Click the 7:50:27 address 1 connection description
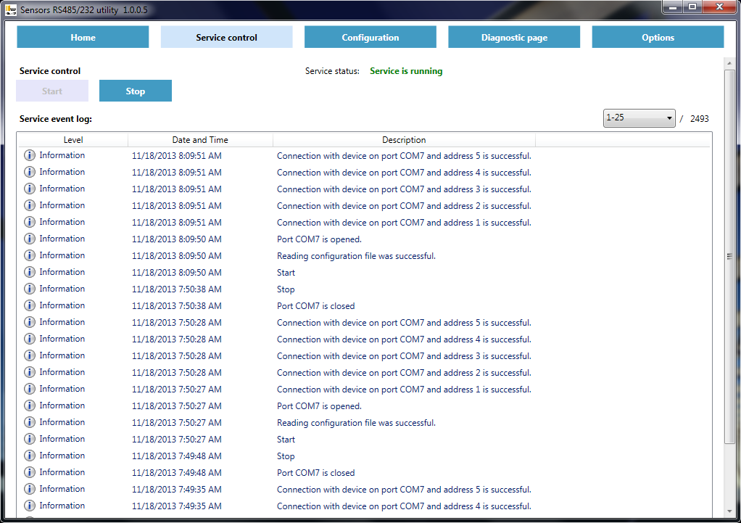The image size is (741, 523). pos(404,390)
